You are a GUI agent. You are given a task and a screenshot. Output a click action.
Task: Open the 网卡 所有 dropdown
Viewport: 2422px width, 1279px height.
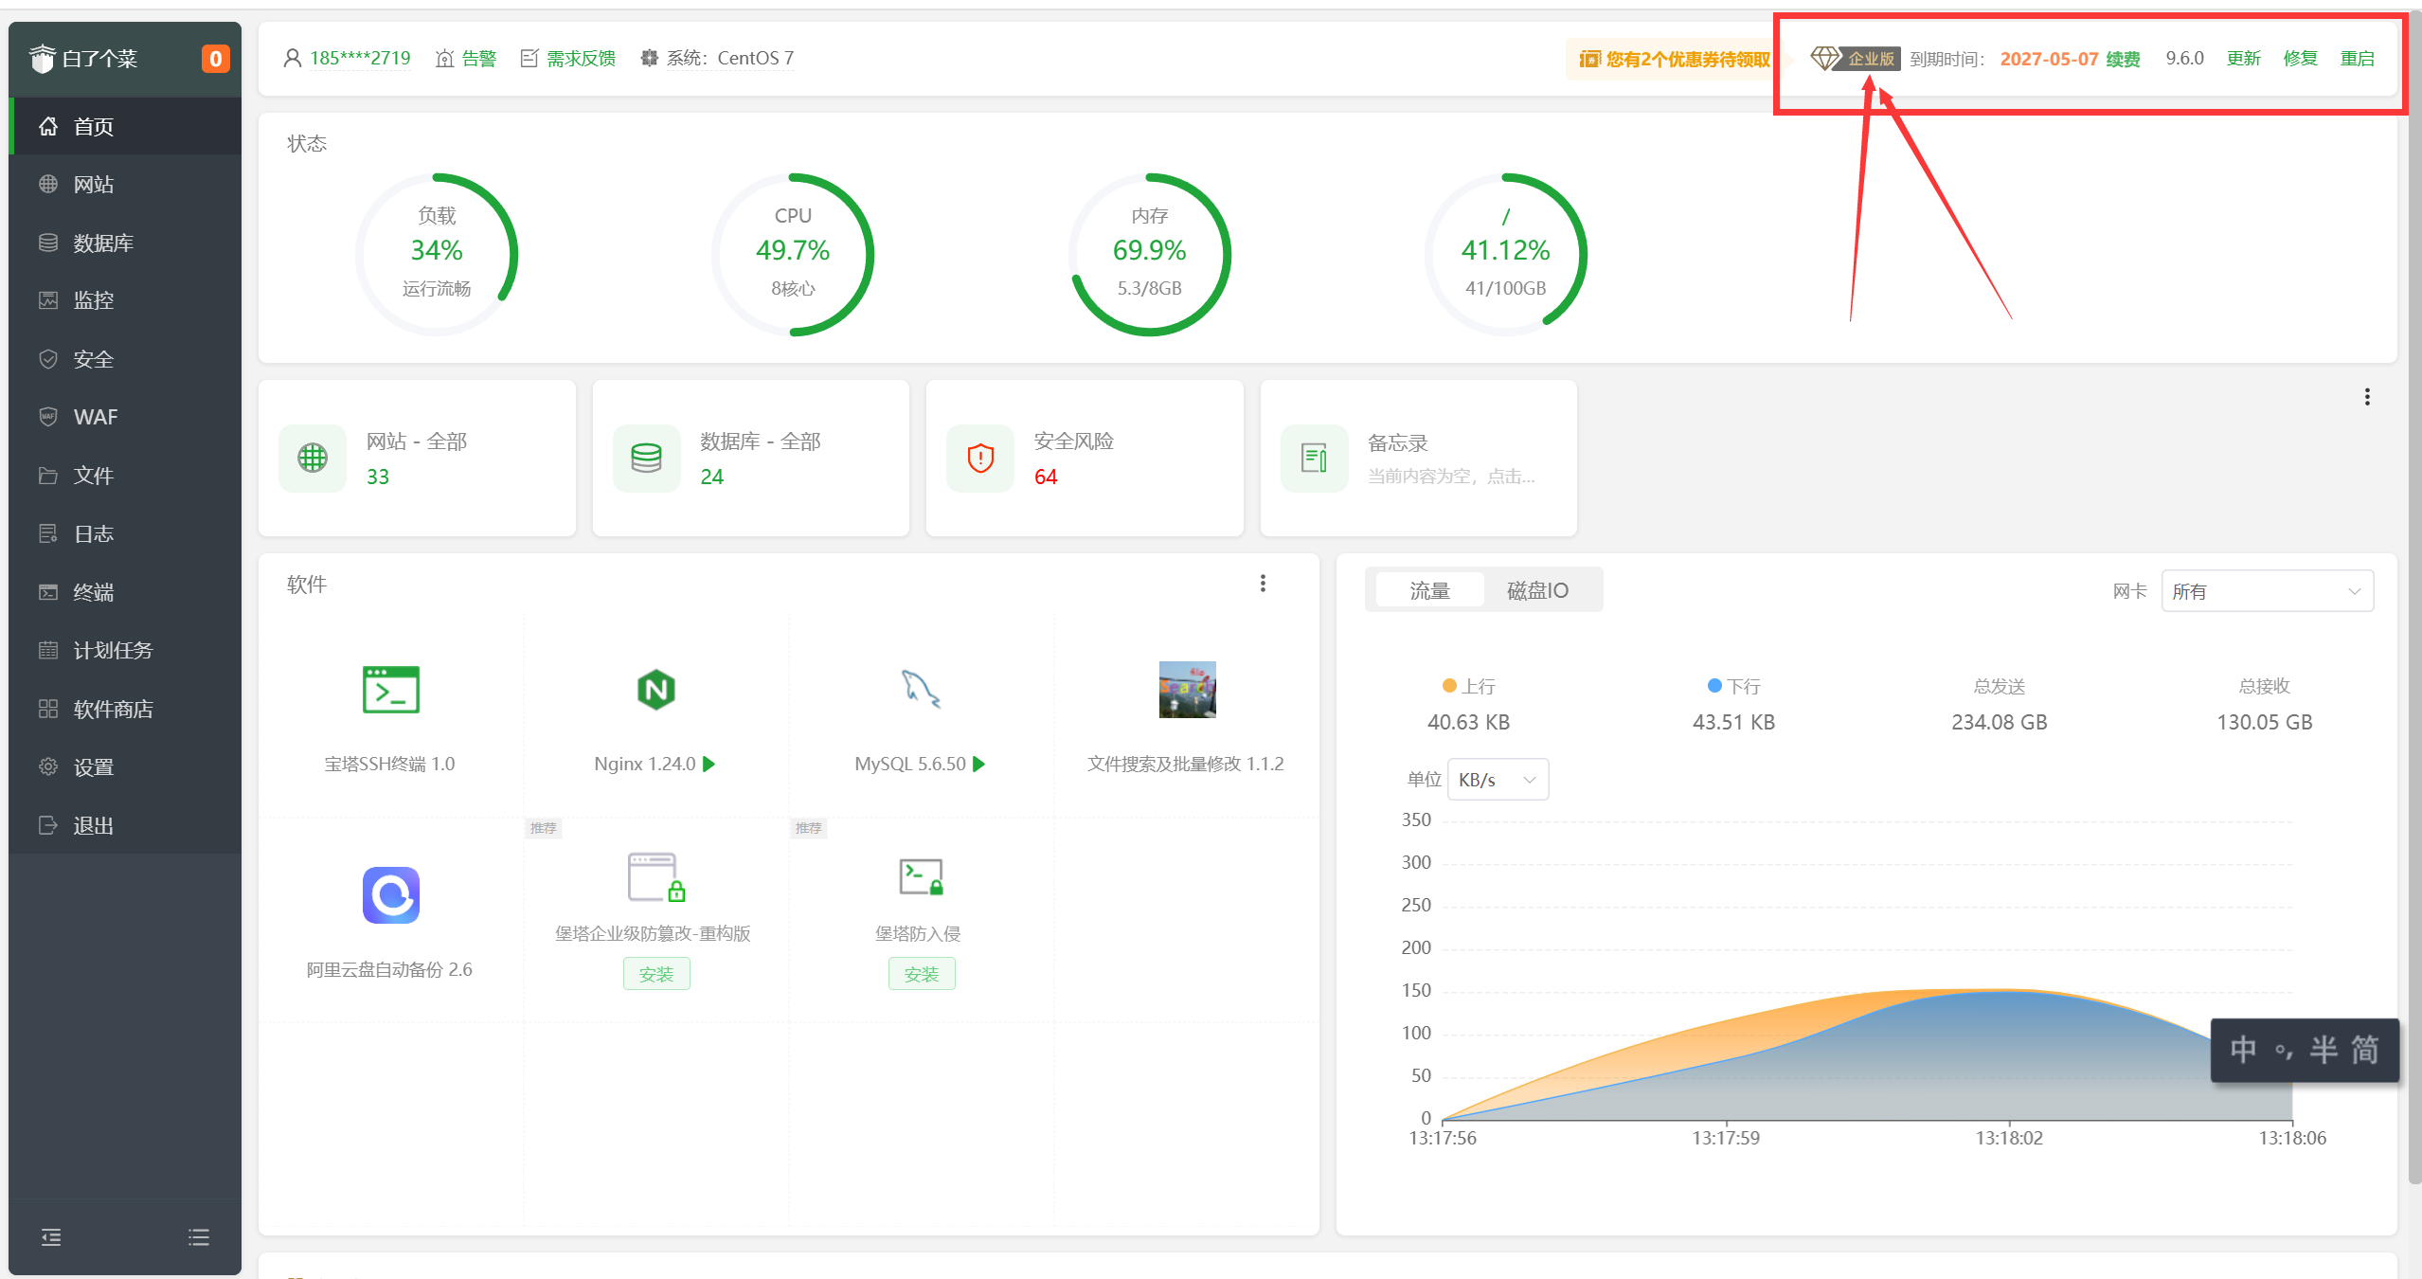pyautogui.click(x=2266, y=590)
